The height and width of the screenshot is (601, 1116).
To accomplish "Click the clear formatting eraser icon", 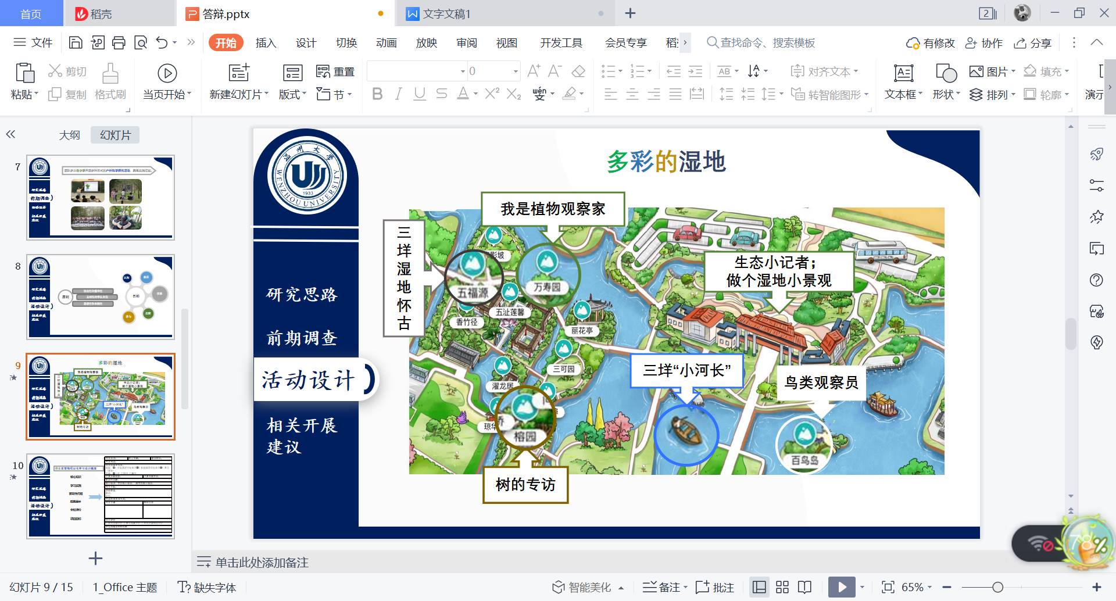I will pos(578,71).
